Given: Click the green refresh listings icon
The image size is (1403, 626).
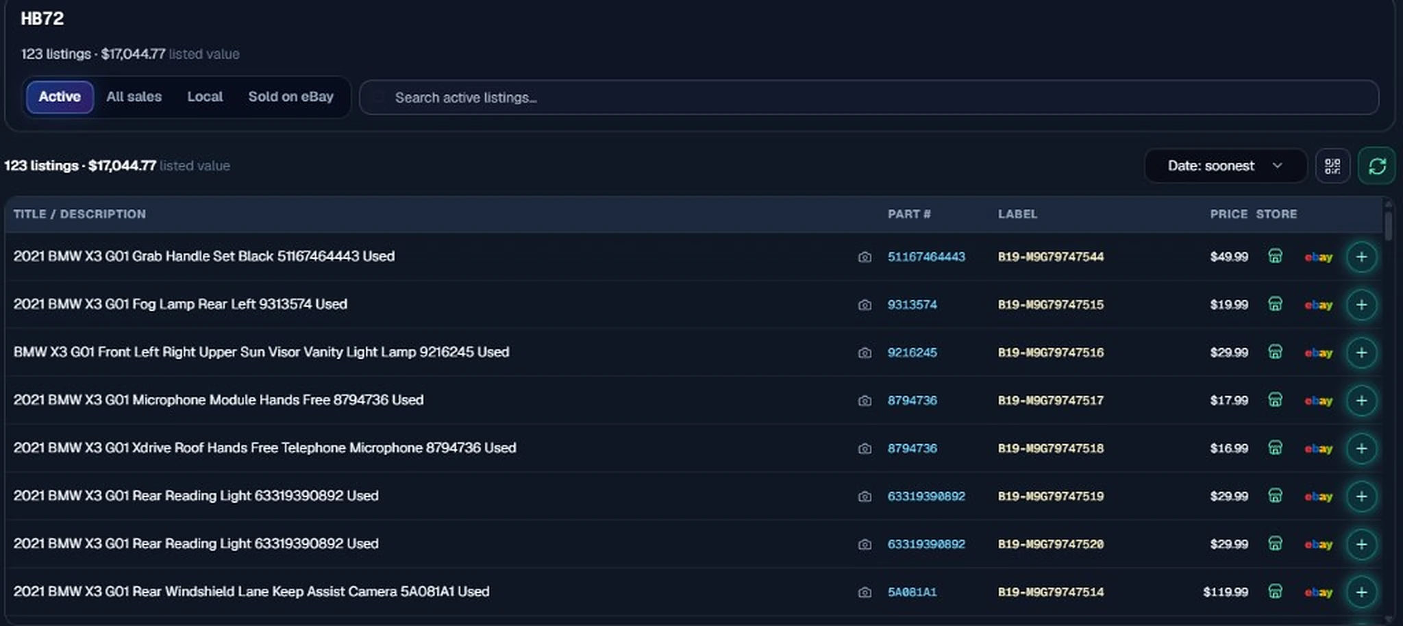Looking at the screenshot, I should point(1377,166).
